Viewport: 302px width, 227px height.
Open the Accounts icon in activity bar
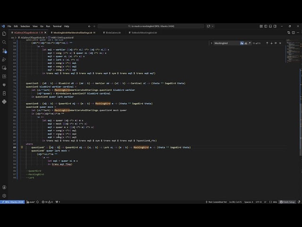point(4,186)
